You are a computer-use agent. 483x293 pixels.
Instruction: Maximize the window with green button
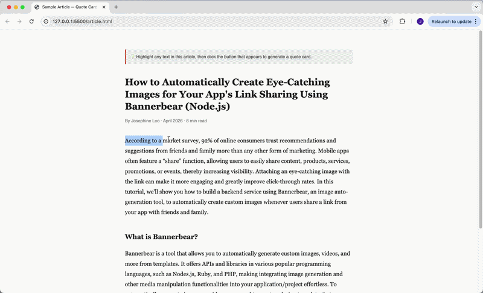point(22,7)
